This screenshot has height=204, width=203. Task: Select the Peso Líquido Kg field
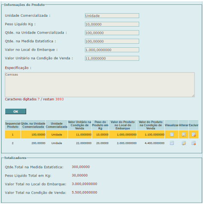point(112,24)
